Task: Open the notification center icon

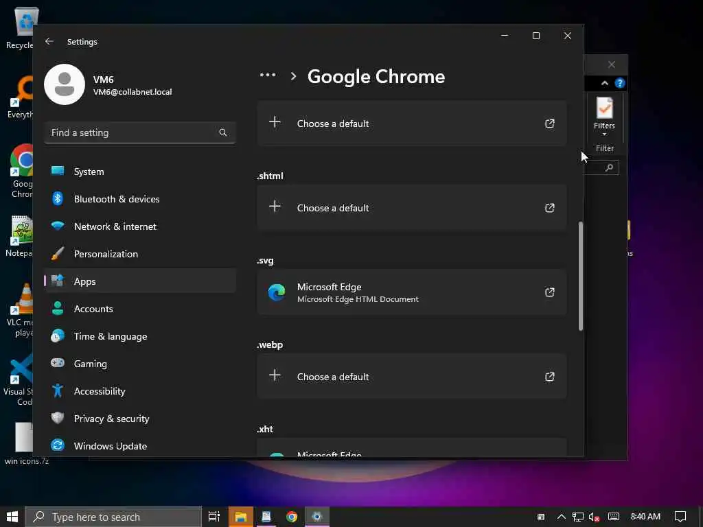Action: [x=680, y=517]
